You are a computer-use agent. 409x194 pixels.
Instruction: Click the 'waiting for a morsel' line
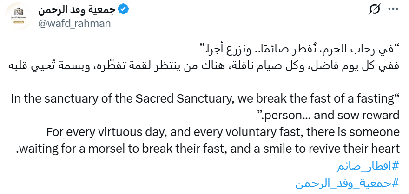point(208,149)
